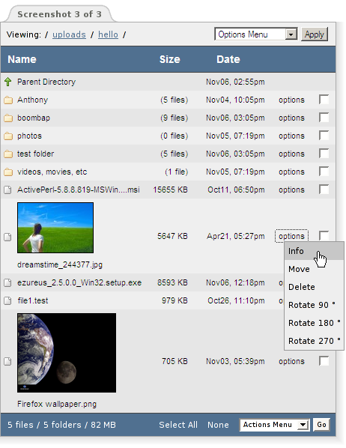Open the videos, movies, etc folder name
Screen dimensions: 346x448
pyautogui.click(x=52, y=172)
